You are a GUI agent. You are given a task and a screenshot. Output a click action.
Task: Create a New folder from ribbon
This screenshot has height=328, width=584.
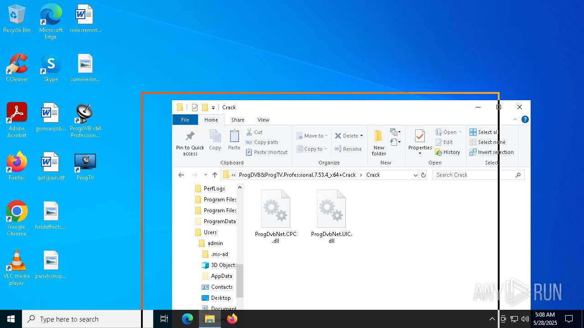tap(379, 143)
